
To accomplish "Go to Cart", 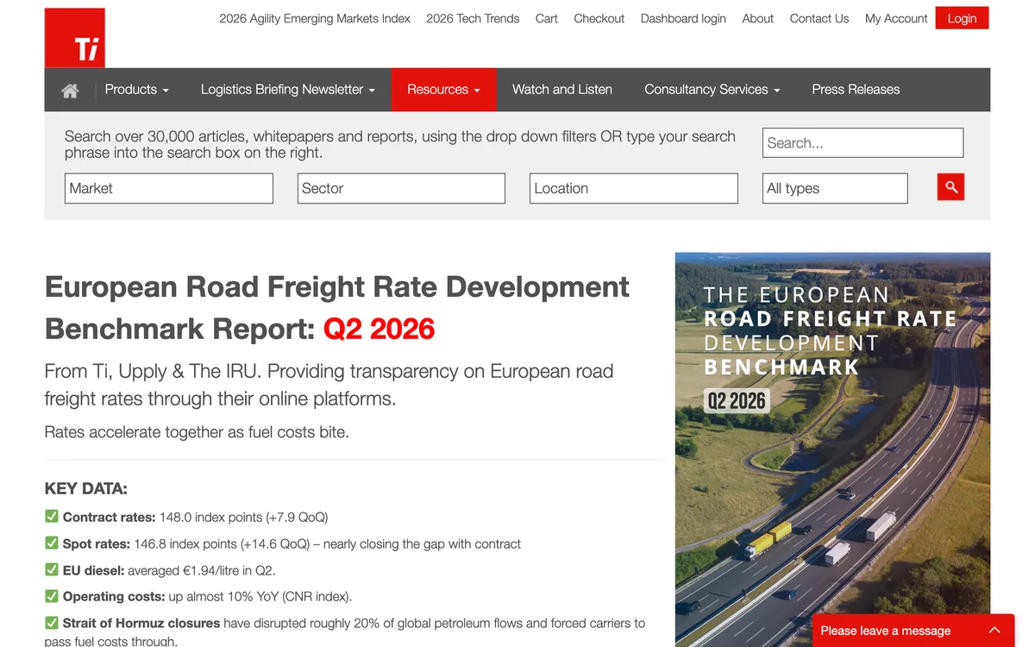I will point(547,18).
